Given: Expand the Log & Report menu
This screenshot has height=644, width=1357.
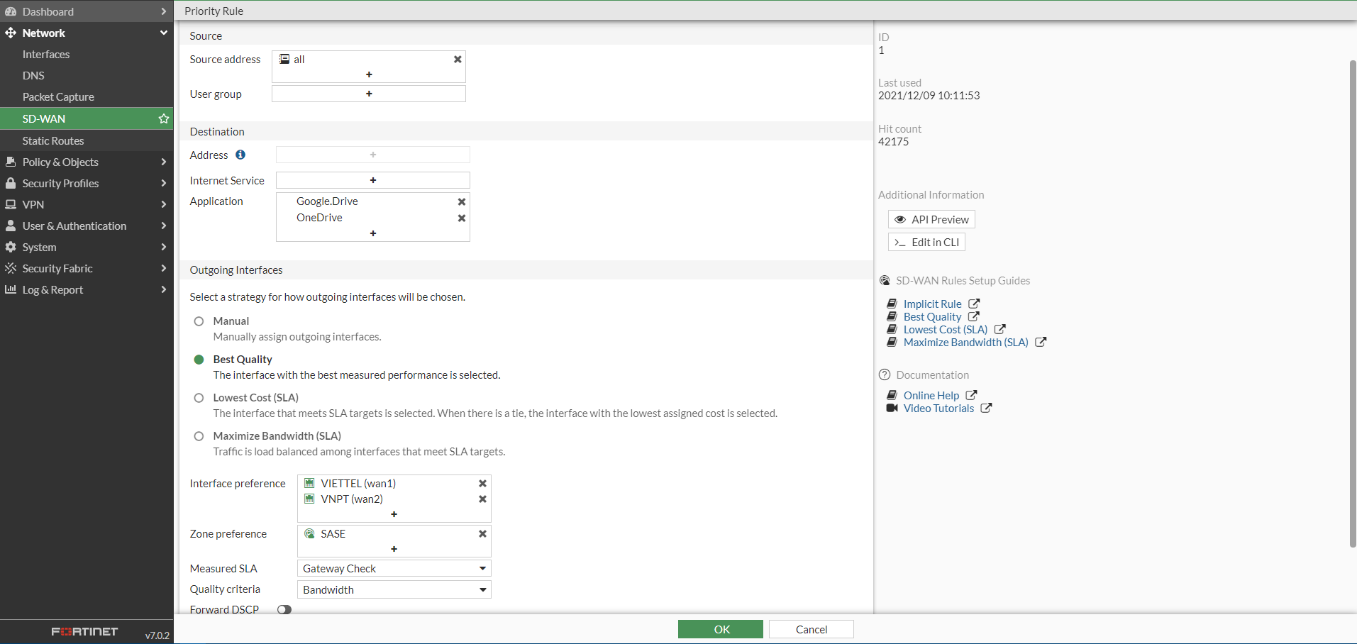Looking at the screenshot, I should point(87,289).
